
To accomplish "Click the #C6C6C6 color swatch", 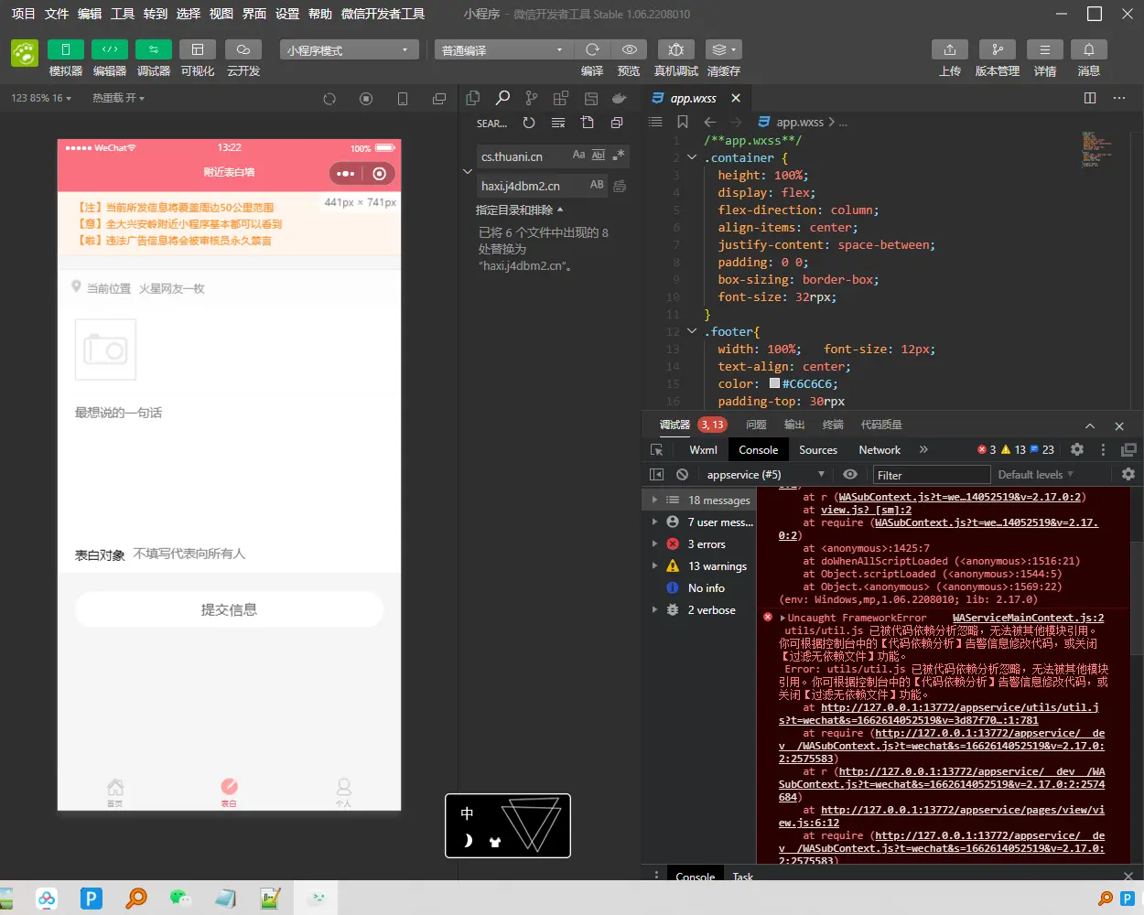I will click(x=774, y=384).
